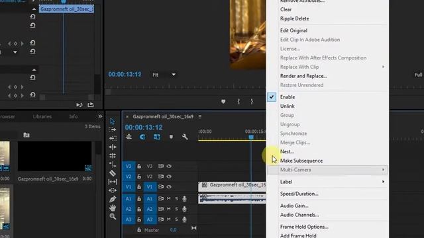Collapse first effect section triangle
The width and height of the screenshot is (424, 238).
tap(34, 9)
